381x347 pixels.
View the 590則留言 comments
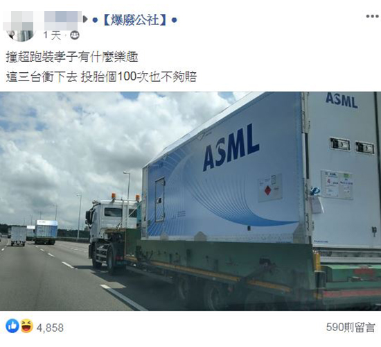pyautogui.click(x=351, y=327)
